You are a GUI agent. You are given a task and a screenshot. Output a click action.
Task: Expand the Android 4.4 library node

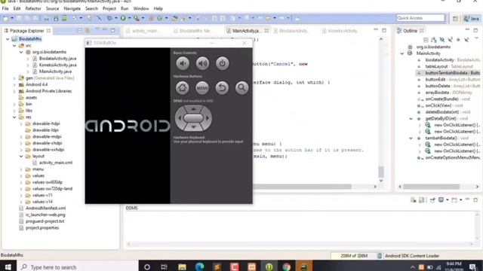coord(14,84)
